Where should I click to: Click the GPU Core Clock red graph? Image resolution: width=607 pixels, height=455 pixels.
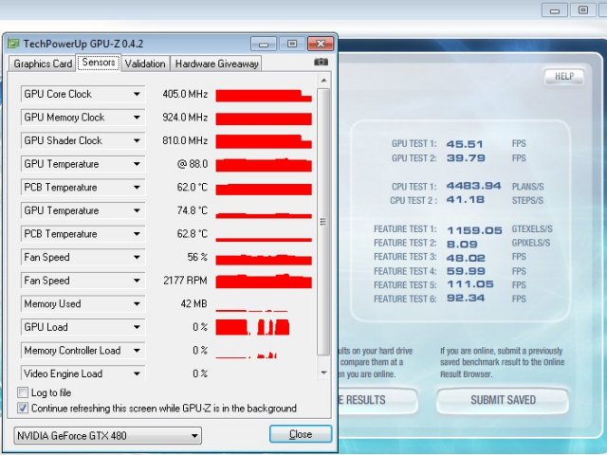[x=264, y=96]
